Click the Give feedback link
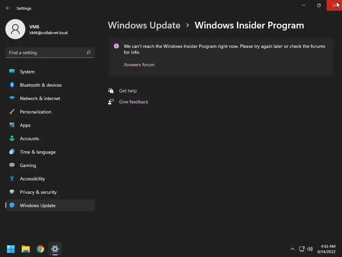Screen dimensions: 342x257 [x=134, y=102]
